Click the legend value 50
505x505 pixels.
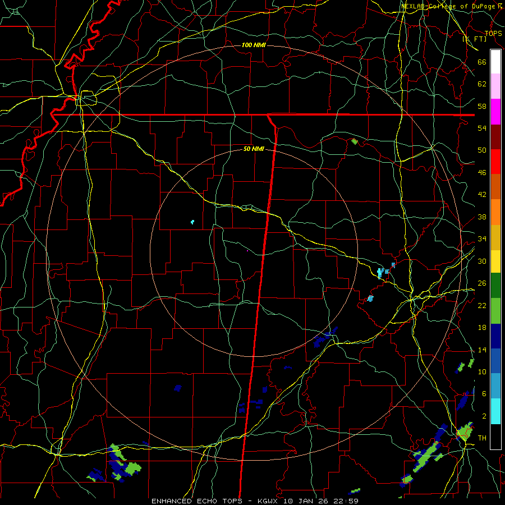pos(482,150)
